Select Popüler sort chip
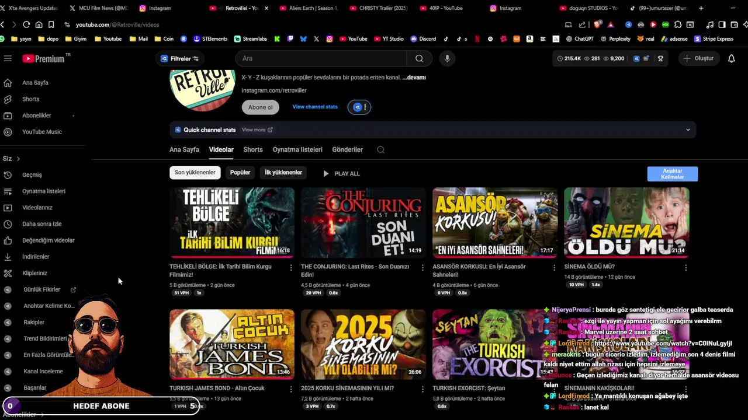Screen dimensions: 748x420 [x=240, y=173]
